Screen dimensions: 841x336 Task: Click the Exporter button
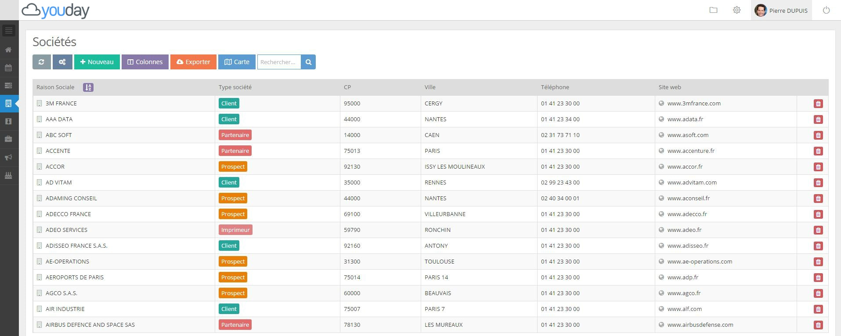tap(193, 62)
